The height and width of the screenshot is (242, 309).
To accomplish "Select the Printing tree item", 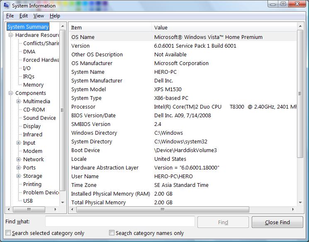I will (x=32, y=184).
